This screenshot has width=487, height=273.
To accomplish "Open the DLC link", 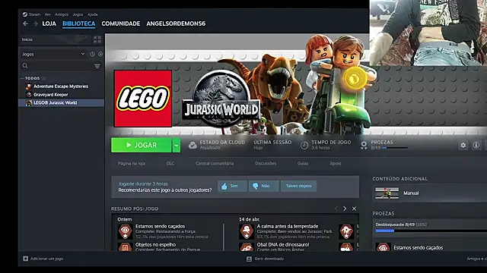I will pyautogui.click(x=170, y=164).
